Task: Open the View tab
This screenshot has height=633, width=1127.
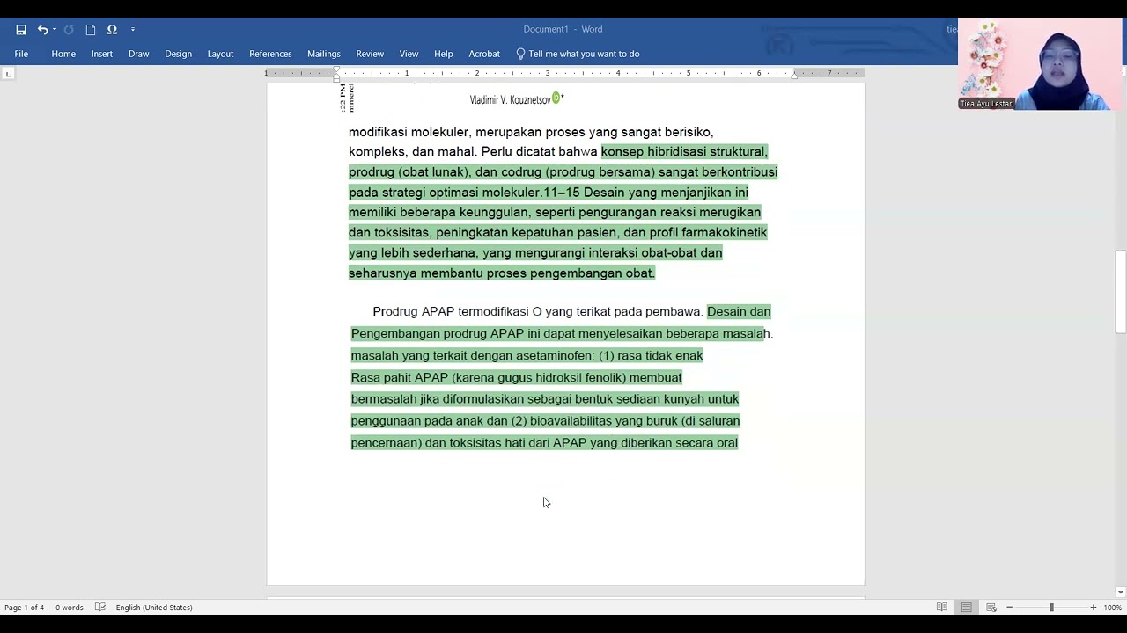Action: [409, 54]
